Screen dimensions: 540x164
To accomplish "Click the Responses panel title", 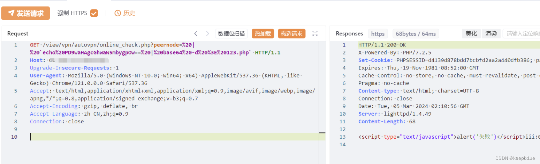I will coord(349,34).
